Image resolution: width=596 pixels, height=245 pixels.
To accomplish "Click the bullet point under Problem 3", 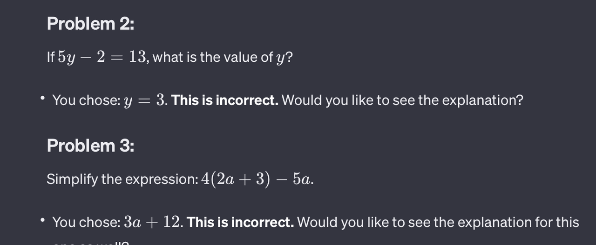I will pyautogui.click(x=43, y=221).
